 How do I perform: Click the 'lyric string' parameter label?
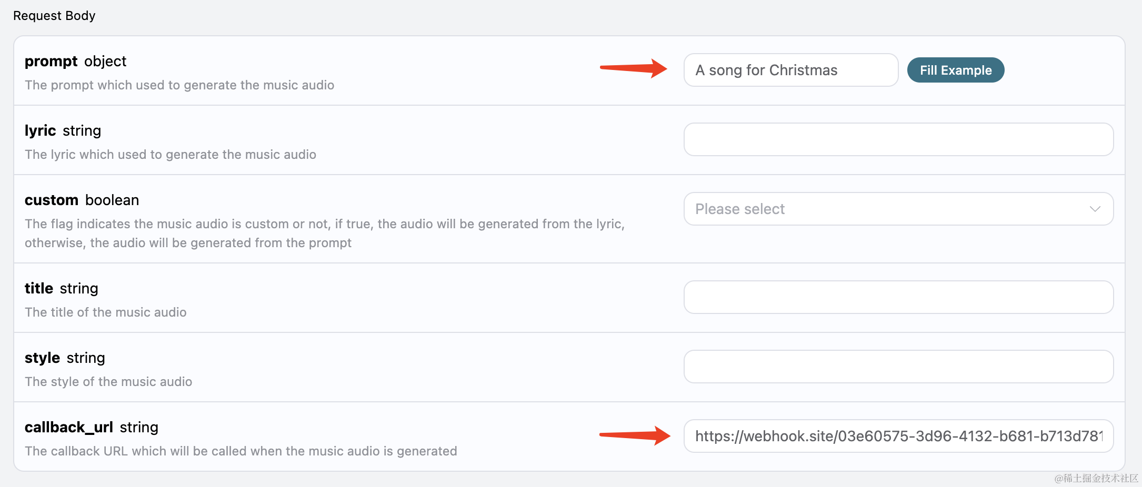[63, 130]
